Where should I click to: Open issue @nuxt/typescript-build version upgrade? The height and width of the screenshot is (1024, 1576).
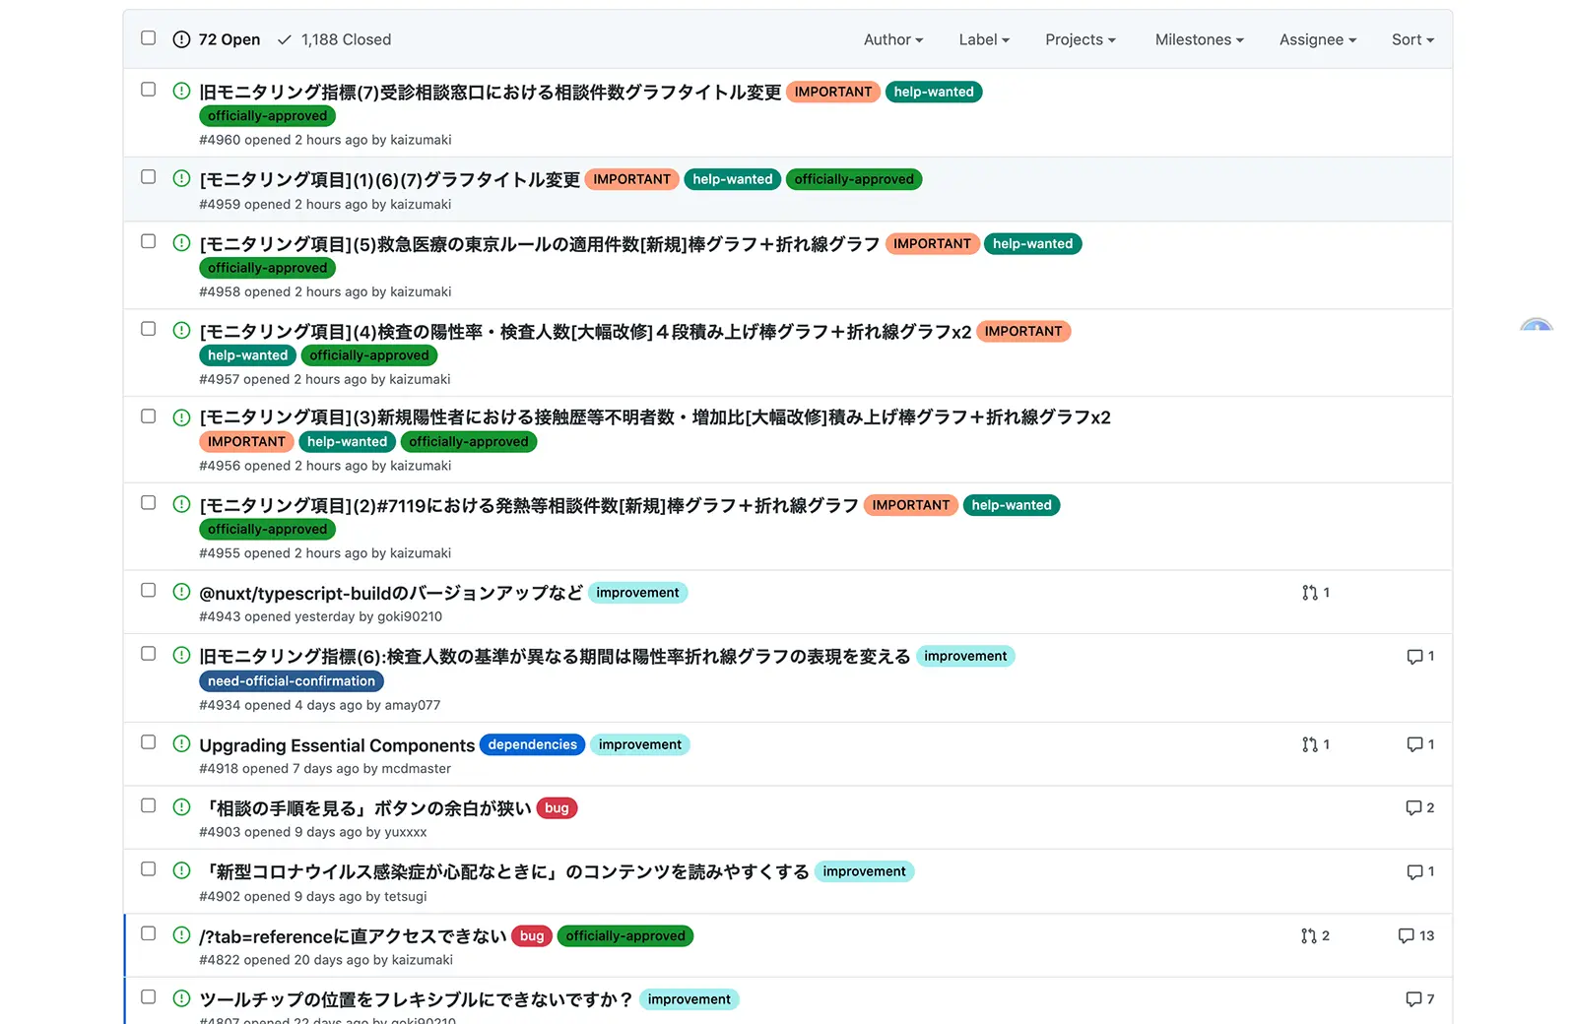[x=391, y=593]
